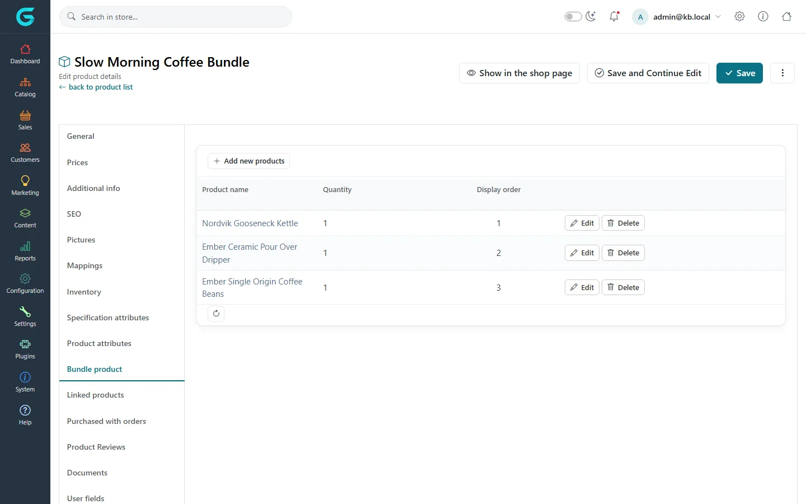This screenshot has height=504, width=806.
Task: Open Help in the sidebar
Action: (25, 416)
